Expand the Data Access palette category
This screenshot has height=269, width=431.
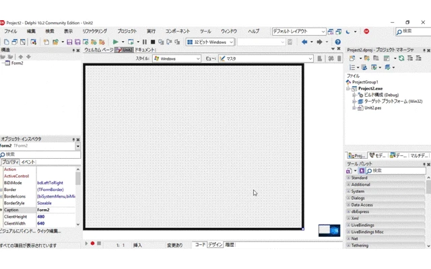coord(349,205)
